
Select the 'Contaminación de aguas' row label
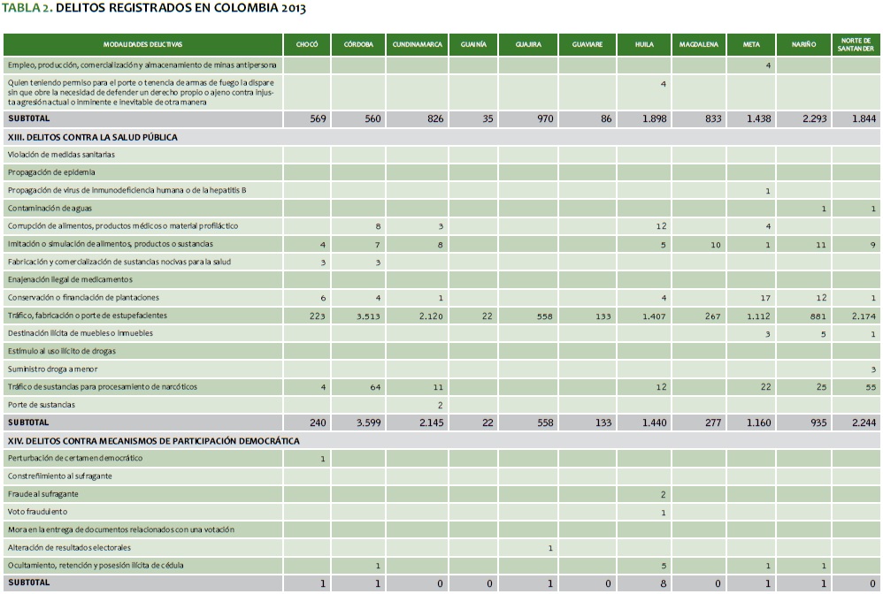tap(51, 209)
